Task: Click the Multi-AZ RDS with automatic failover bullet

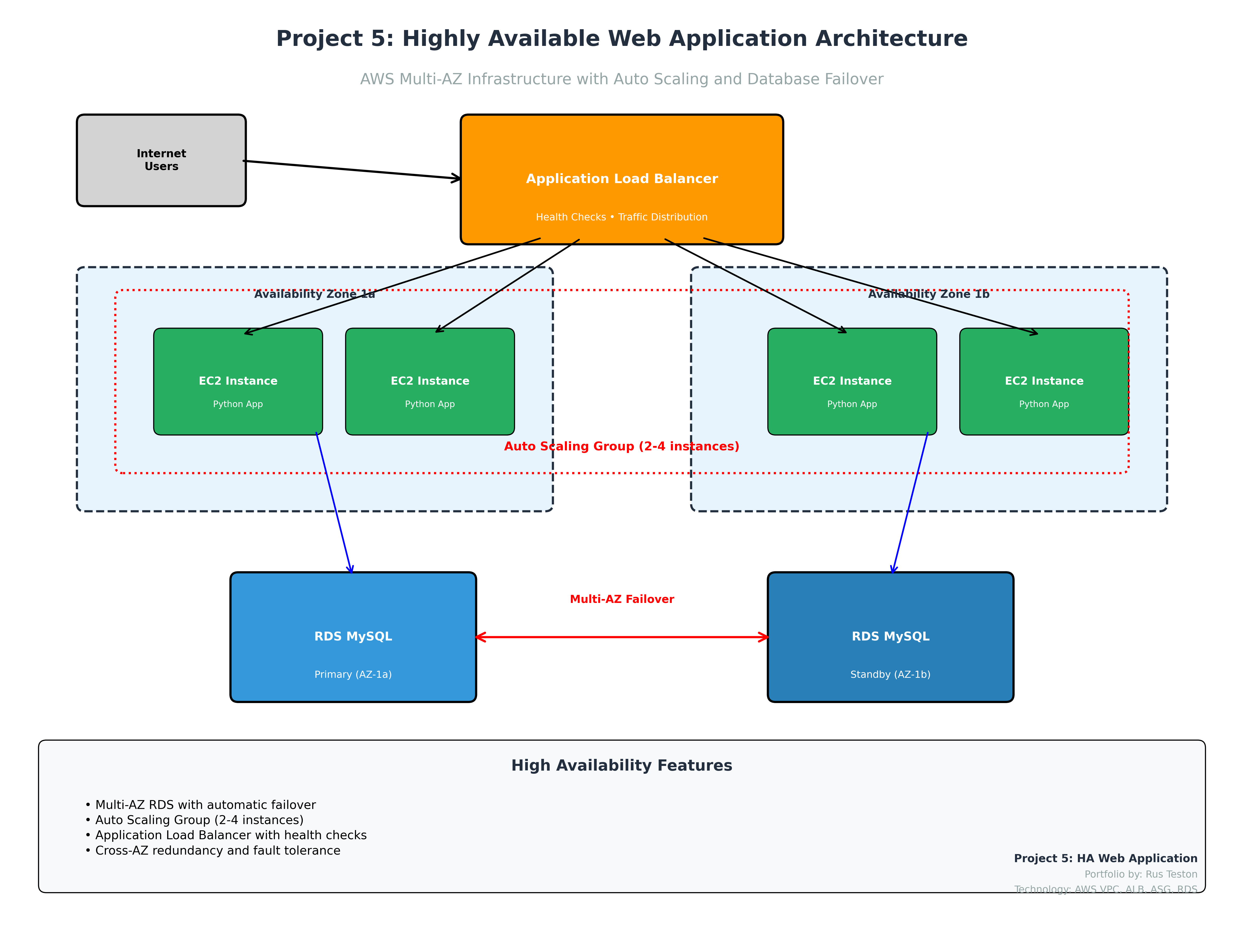Action: coord(205,805)
